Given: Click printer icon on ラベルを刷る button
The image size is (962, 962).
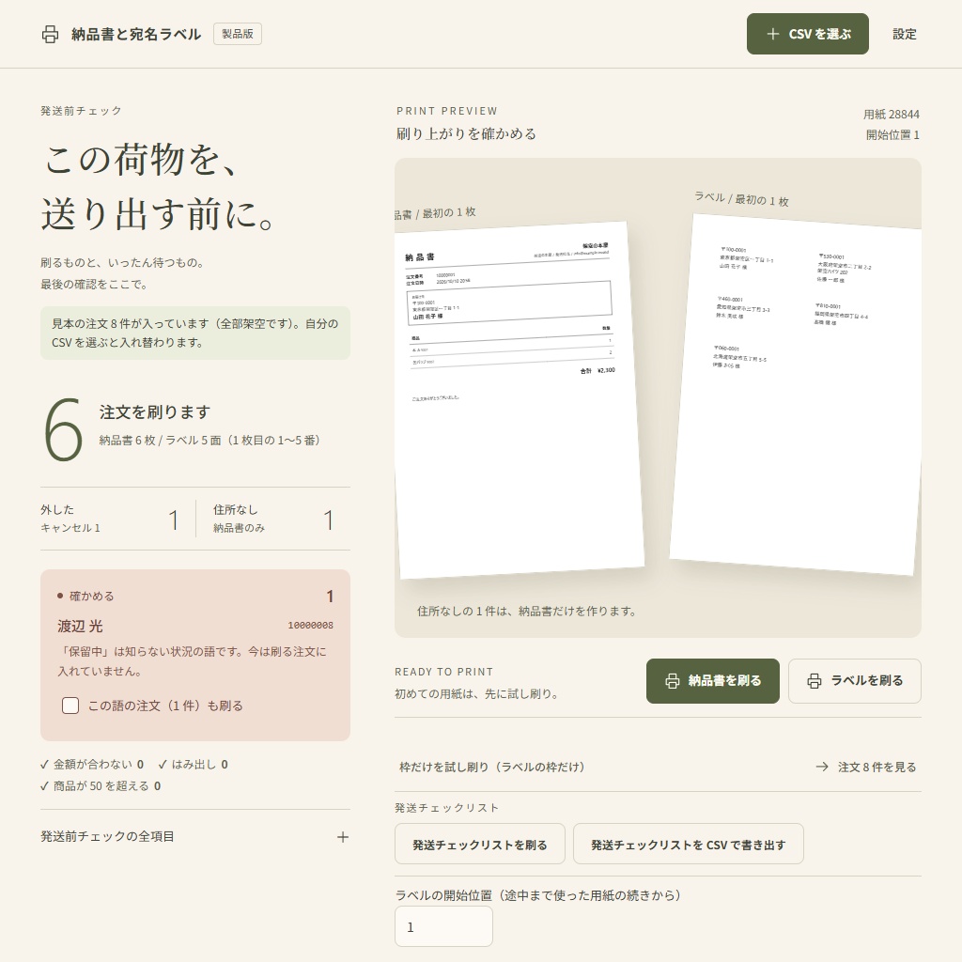Looking at the screenshot, I should [x=815, y=681].
